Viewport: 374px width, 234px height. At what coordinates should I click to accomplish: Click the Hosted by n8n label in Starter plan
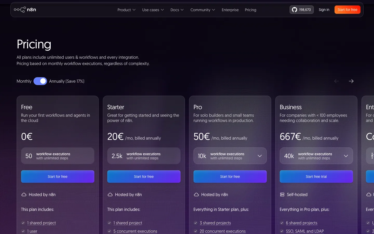coord(128,194)
